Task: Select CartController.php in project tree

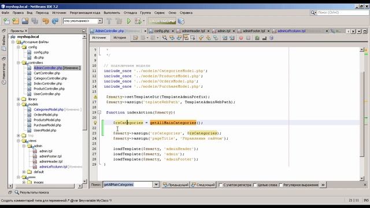Action: (47, 73)
